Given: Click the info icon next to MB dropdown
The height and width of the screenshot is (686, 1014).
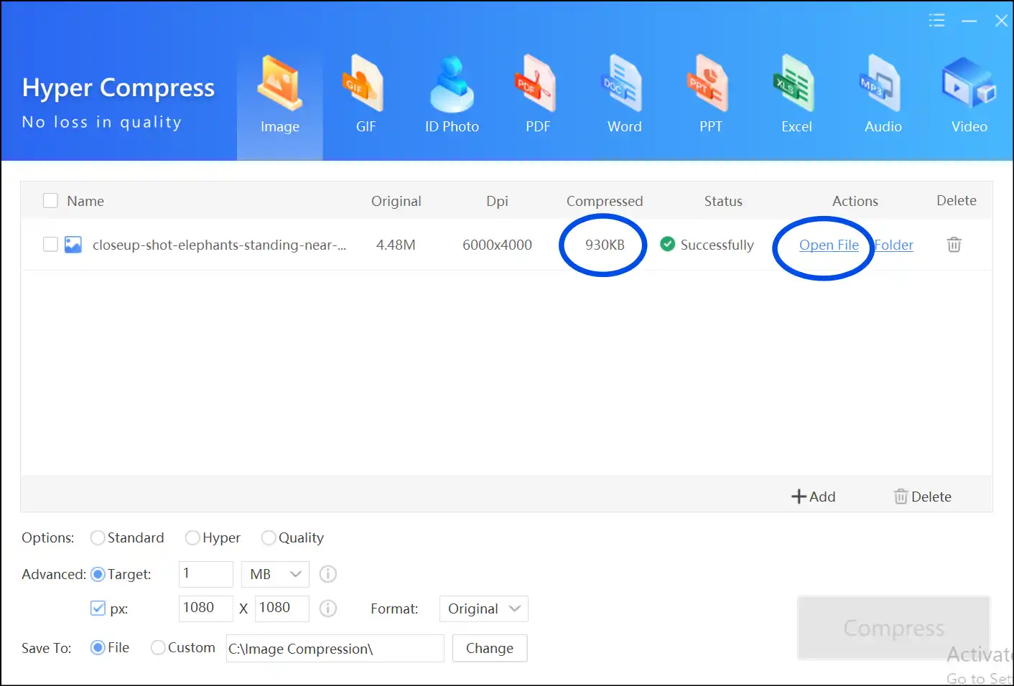Looking at the screenshot, I should (x=328, y=574).
